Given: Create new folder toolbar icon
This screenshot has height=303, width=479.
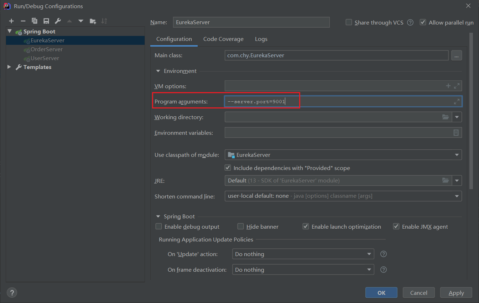Looking at the screenshot, I should (x=93, y=21).
